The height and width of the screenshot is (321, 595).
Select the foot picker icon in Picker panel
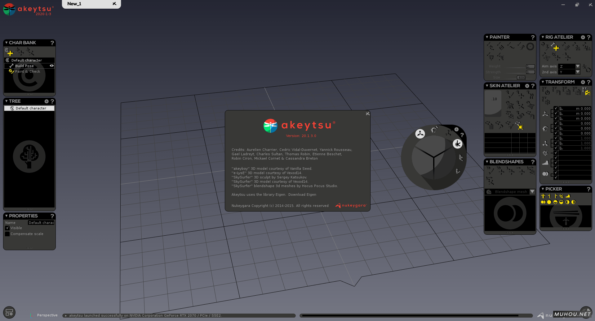(x=568, y=196)
